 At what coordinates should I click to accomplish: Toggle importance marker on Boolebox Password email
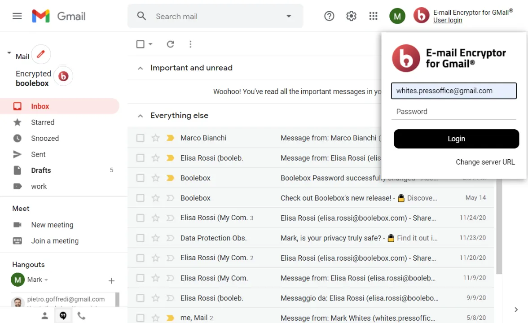171,178
